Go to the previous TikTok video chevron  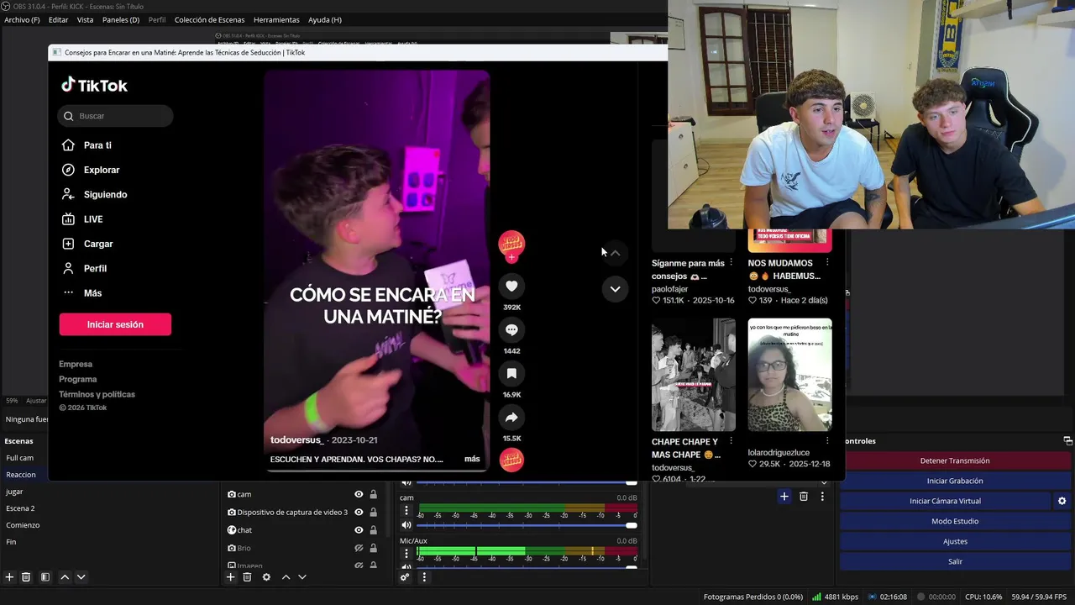(x=615, y=253)
